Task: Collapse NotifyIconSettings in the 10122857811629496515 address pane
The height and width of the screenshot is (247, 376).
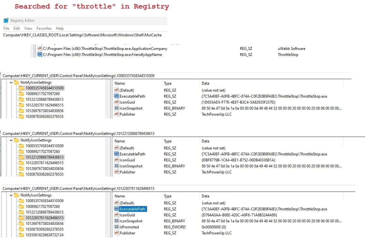Action: coord(11,195)
